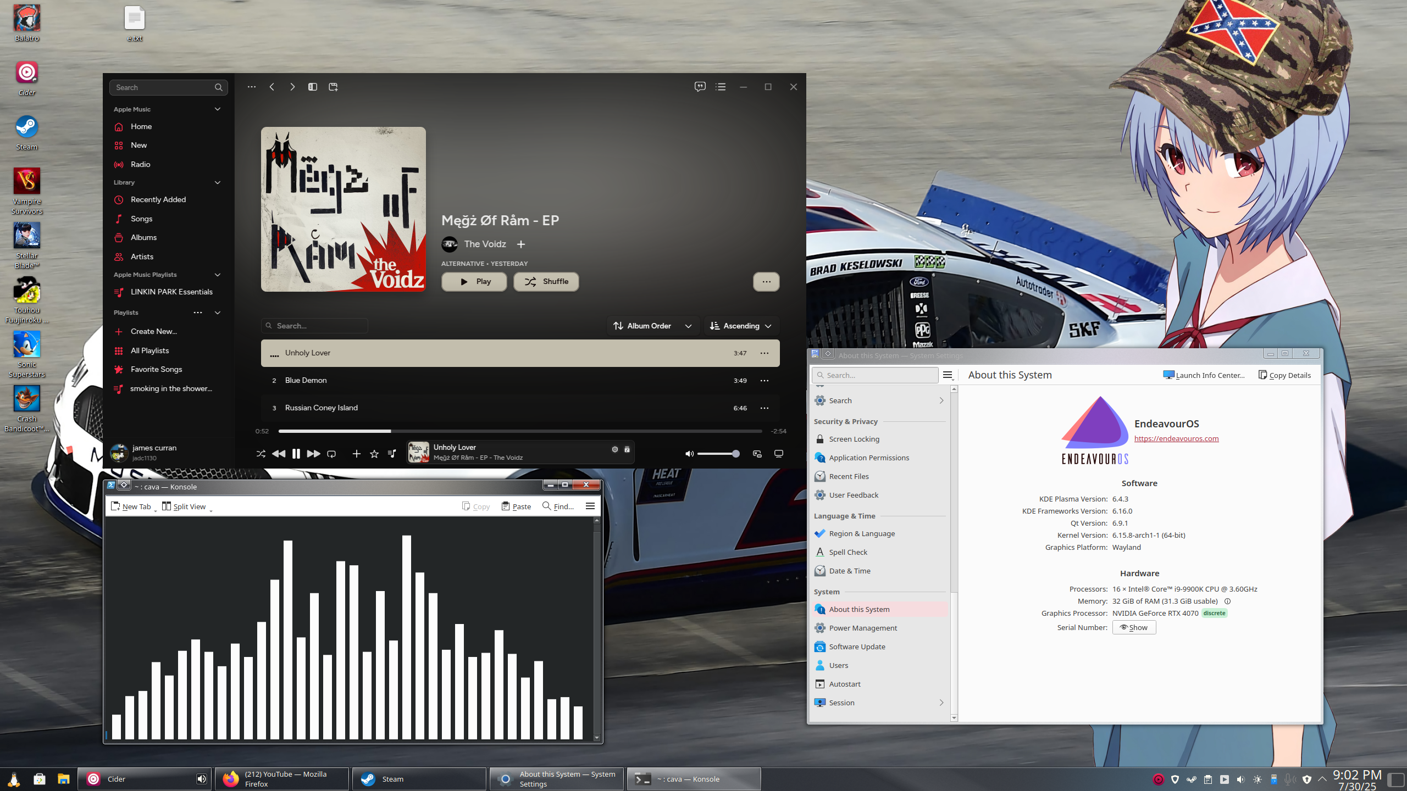Open System Settings hamburger menu
Screen dimensions: 1407x791
click(948, 375)
